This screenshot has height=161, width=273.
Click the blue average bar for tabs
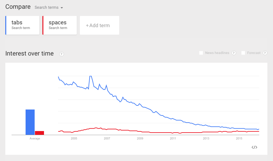pos(30,122)
